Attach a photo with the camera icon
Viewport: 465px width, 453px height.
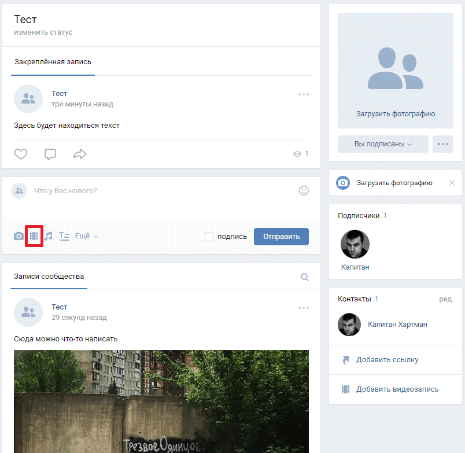coord(19,236)
